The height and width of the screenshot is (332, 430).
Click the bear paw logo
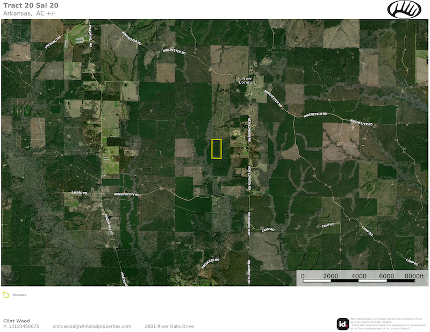404,10
